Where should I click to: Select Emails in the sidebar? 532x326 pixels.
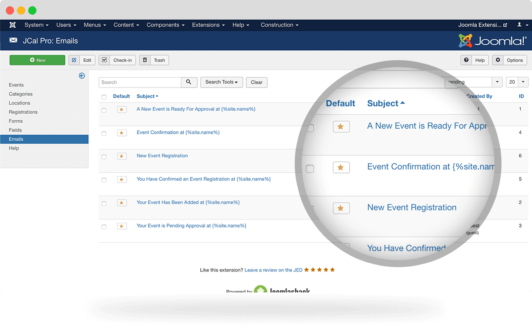click(44, 139)
